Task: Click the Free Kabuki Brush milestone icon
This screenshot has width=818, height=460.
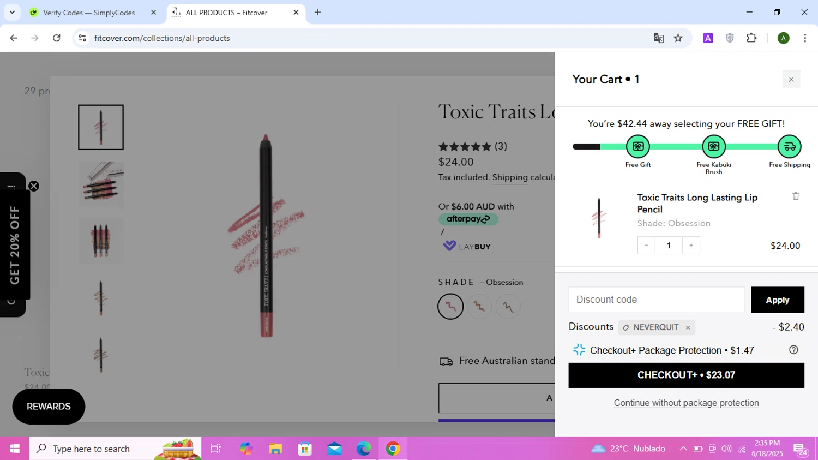Action: (713, 146)
